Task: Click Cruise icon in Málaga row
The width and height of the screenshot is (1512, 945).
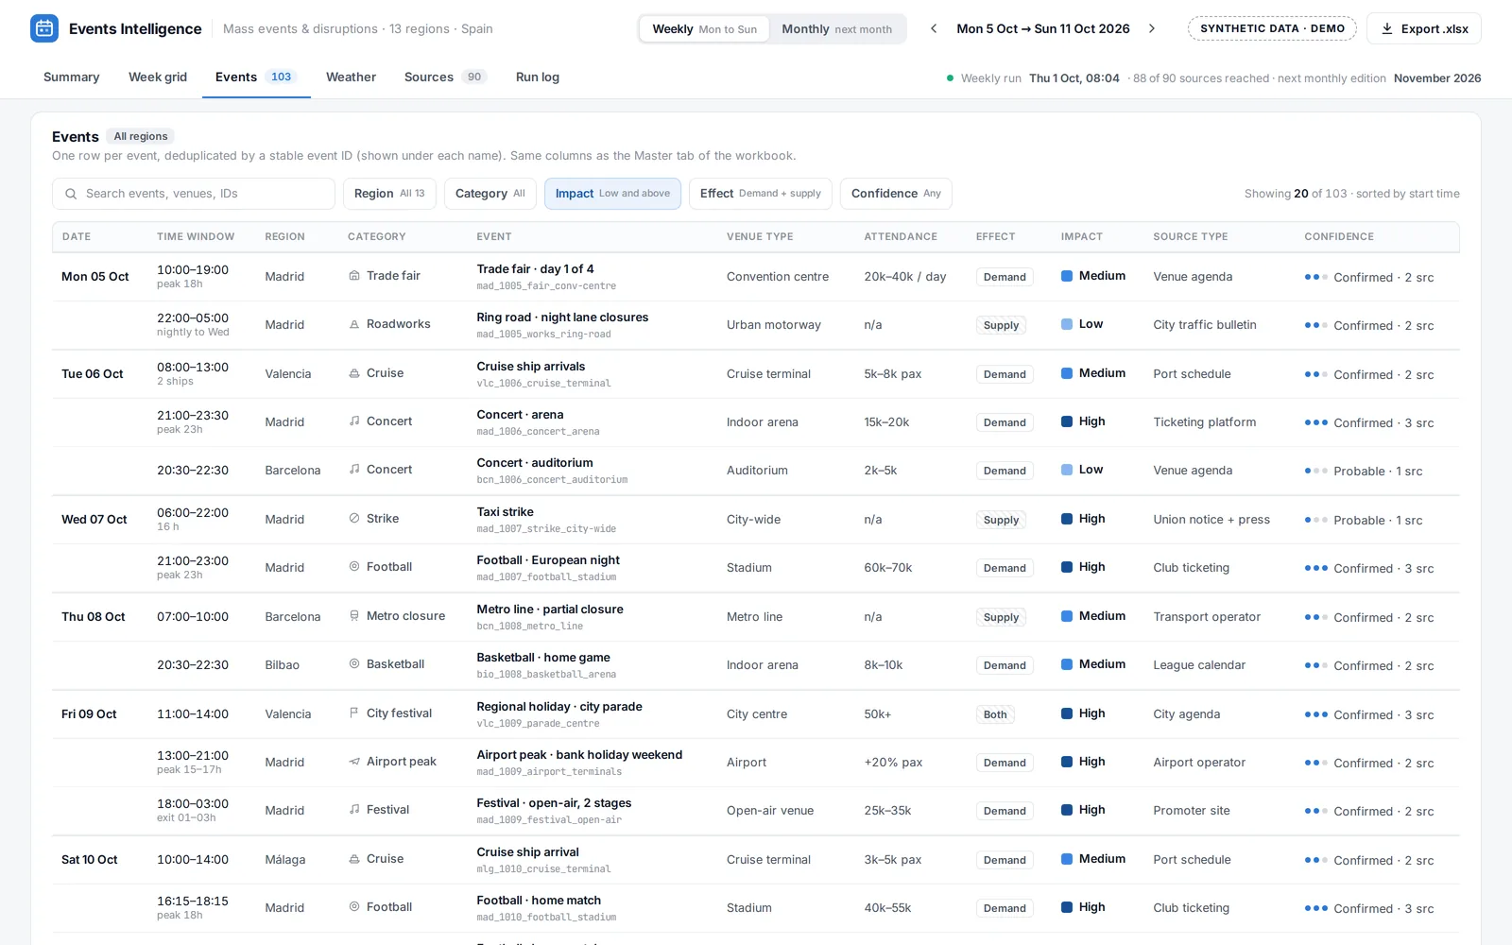Action: pyautogui.click(x=354, y=859)
